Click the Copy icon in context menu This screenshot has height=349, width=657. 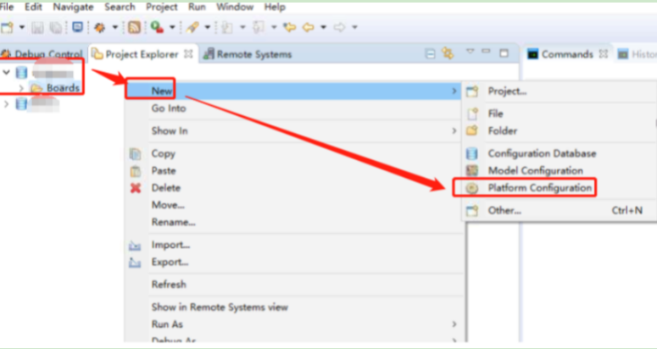135,154
